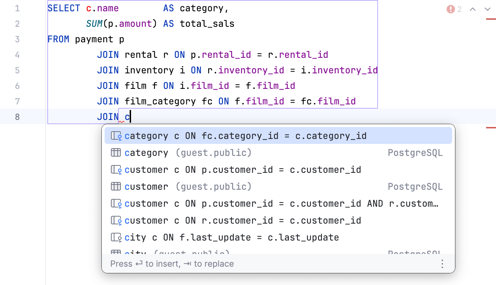Click join icon beside city c suggestion

pos(116,238)
